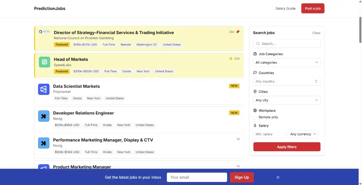362x185 pixels.
Task: Click the NCPG company logo
Action: coord(44,31)
